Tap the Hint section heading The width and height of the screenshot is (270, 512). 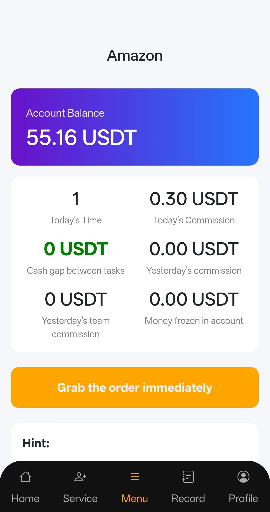tap(36, 443)
